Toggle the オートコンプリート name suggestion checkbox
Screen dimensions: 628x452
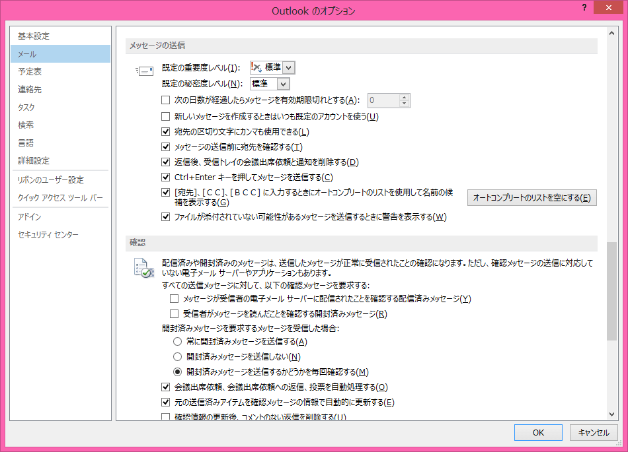click(x=165, y=192)
